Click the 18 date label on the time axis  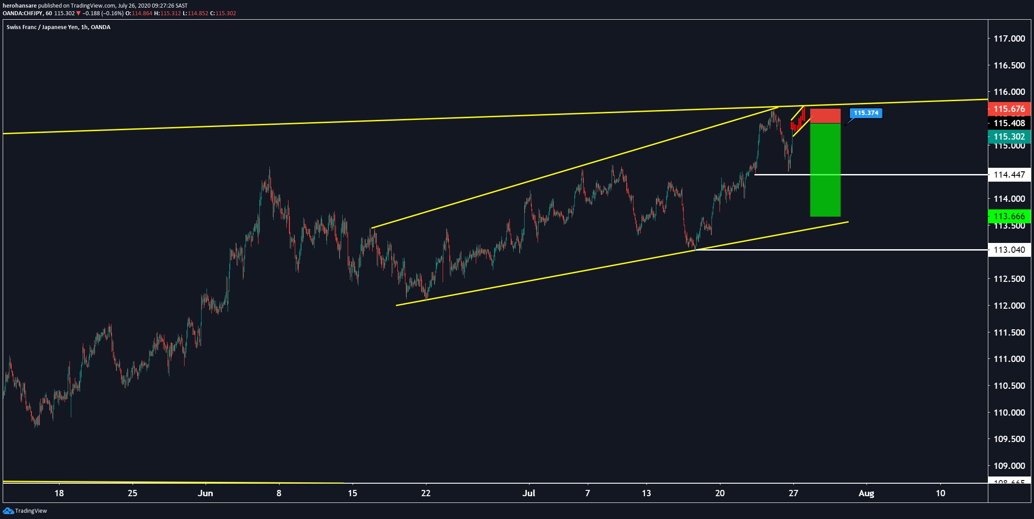click(x=59, y=493)
